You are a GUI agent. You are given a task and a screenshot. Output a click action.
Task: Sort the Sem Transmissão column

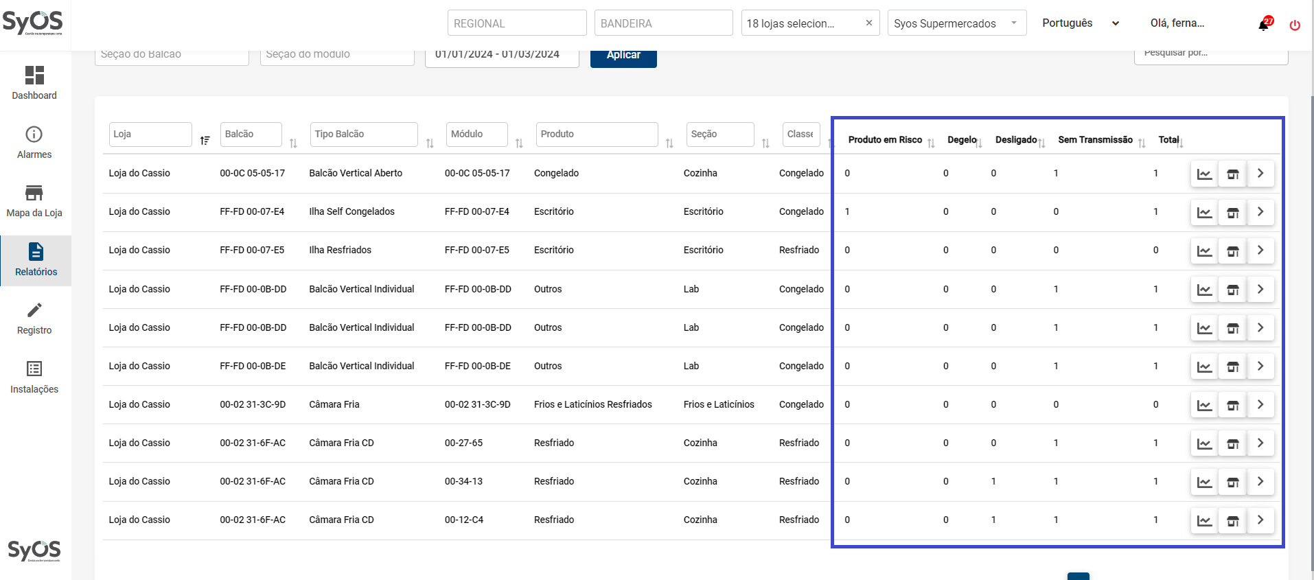coord(1142,143)
